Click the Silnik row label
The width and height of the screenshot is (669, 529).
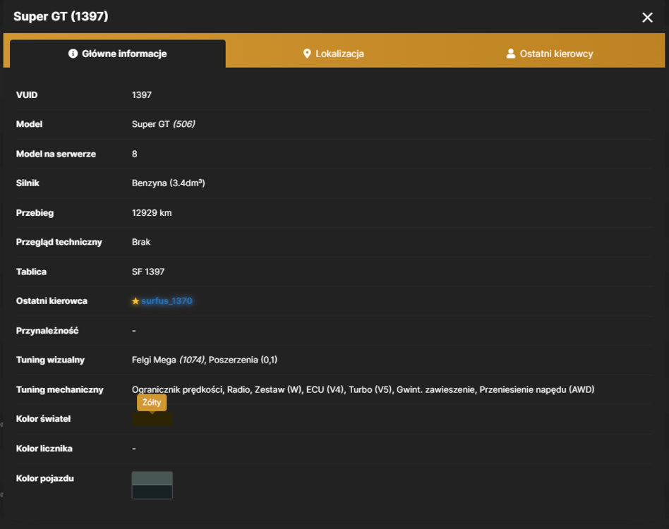point(28,183)
